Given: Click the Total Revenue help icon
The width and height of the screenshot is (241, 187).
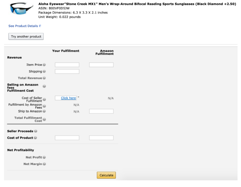Looking at the screenshot, I should tap(44, 78).
